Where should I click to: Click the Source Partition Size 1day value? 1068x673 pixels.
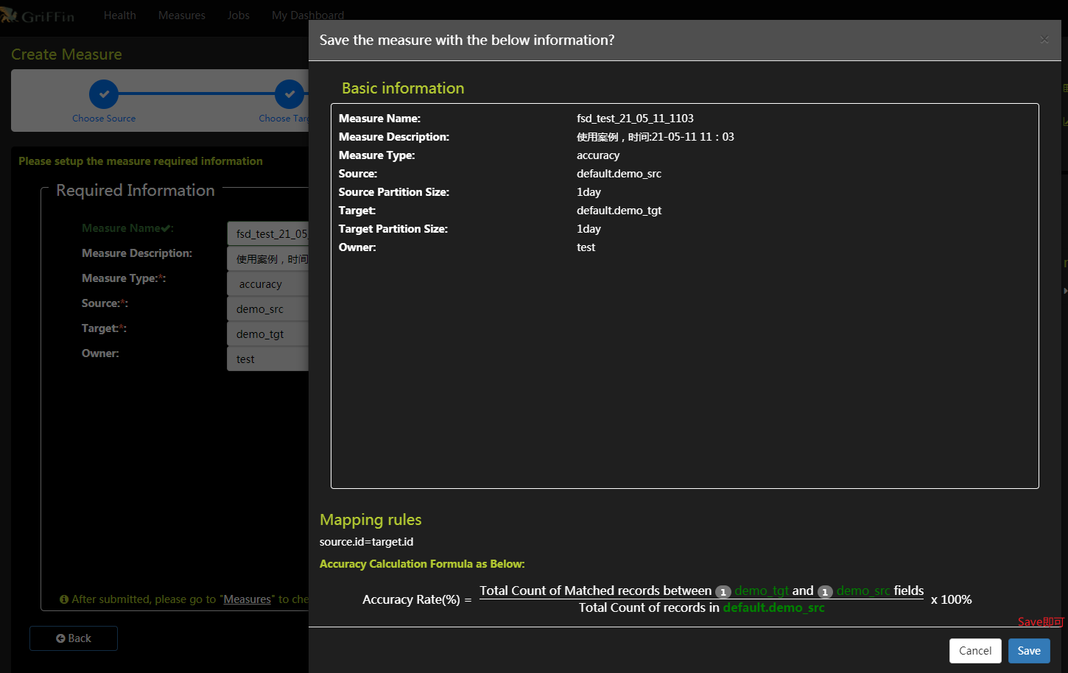click(589, 191)
